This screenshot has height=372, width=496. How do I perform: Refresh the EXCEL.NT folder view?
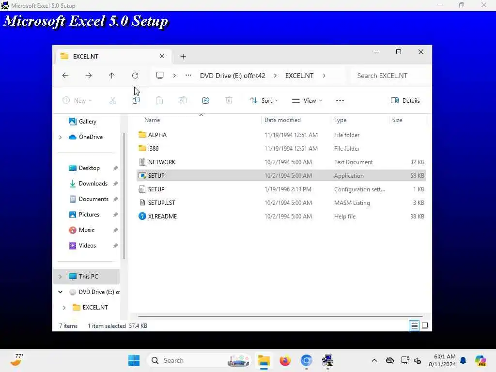pos(135,76)
